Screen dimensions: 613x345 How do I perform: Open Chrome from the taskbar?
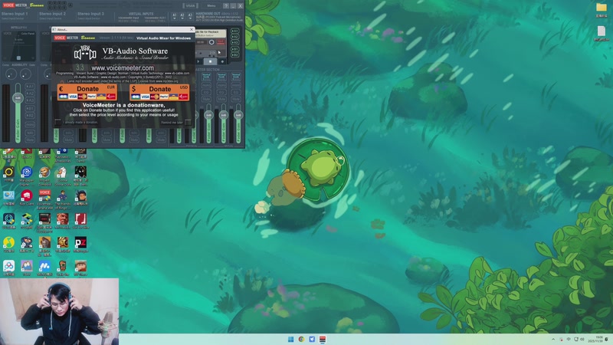click(301, 339)
